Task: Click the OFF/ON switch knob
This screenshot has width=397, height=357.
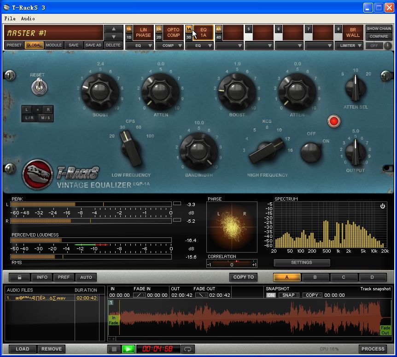Action: tap(311, 152)
